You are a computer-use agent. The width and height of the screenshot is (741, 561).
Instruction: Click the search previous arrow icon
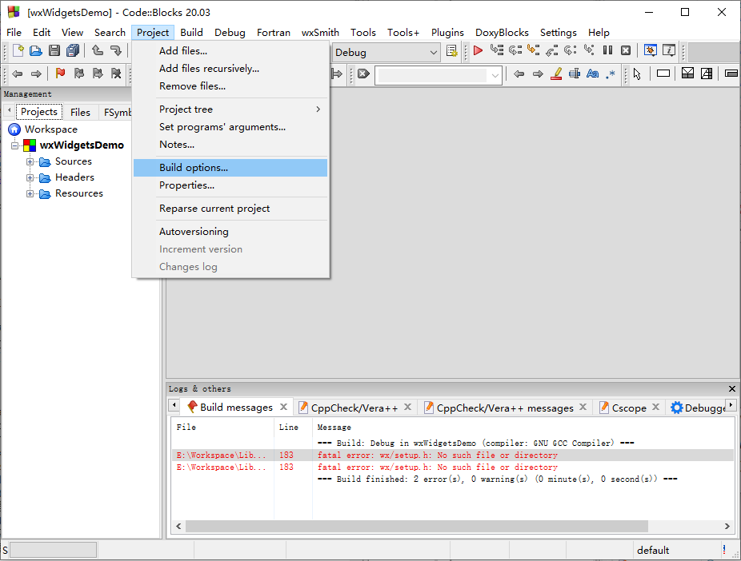[x=519, y=74]
